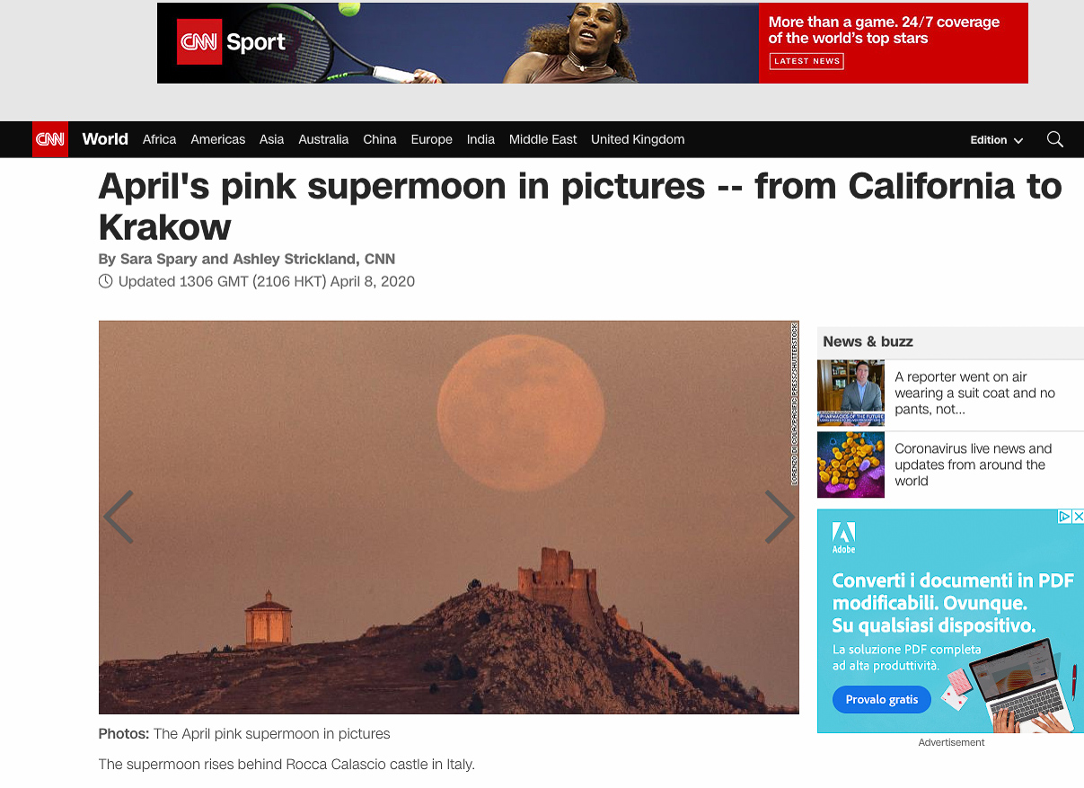Click the Adobe logo in the advertisement

tap(843, 537)
